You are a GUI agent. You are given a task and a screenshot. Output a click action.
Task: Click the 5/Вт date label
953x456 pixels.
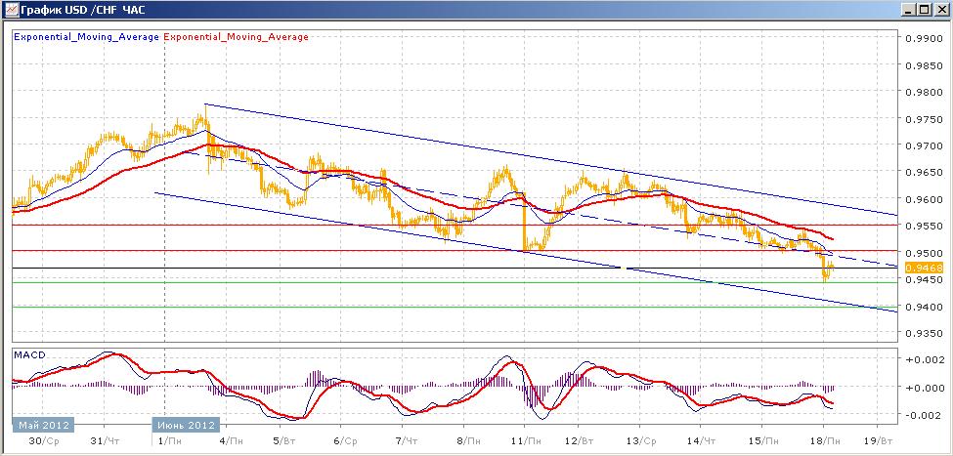click(283, 439)
